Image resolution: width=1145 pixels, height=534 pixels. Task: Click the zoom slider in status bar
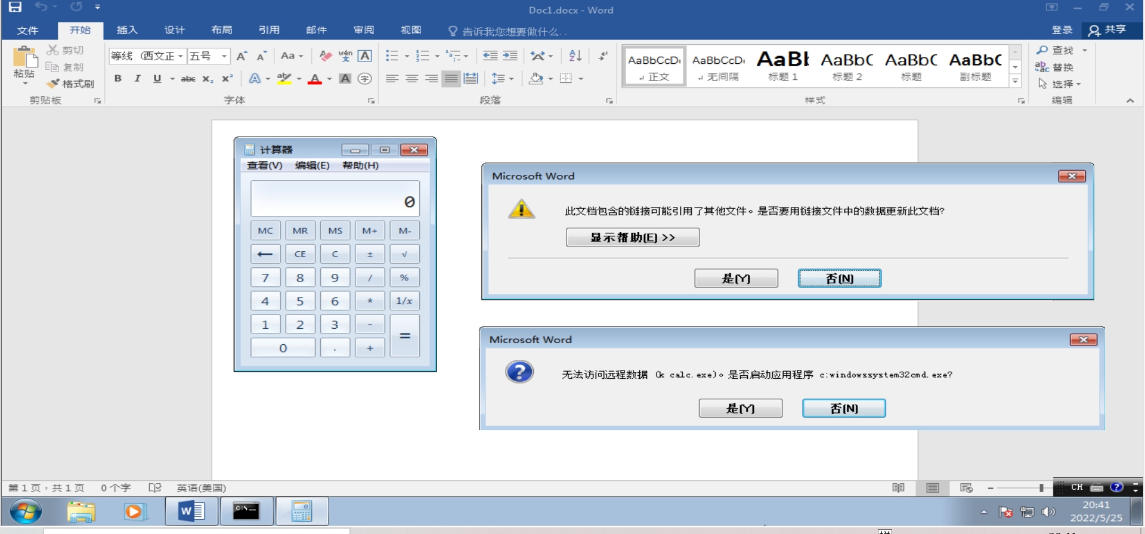point(1041,488)
